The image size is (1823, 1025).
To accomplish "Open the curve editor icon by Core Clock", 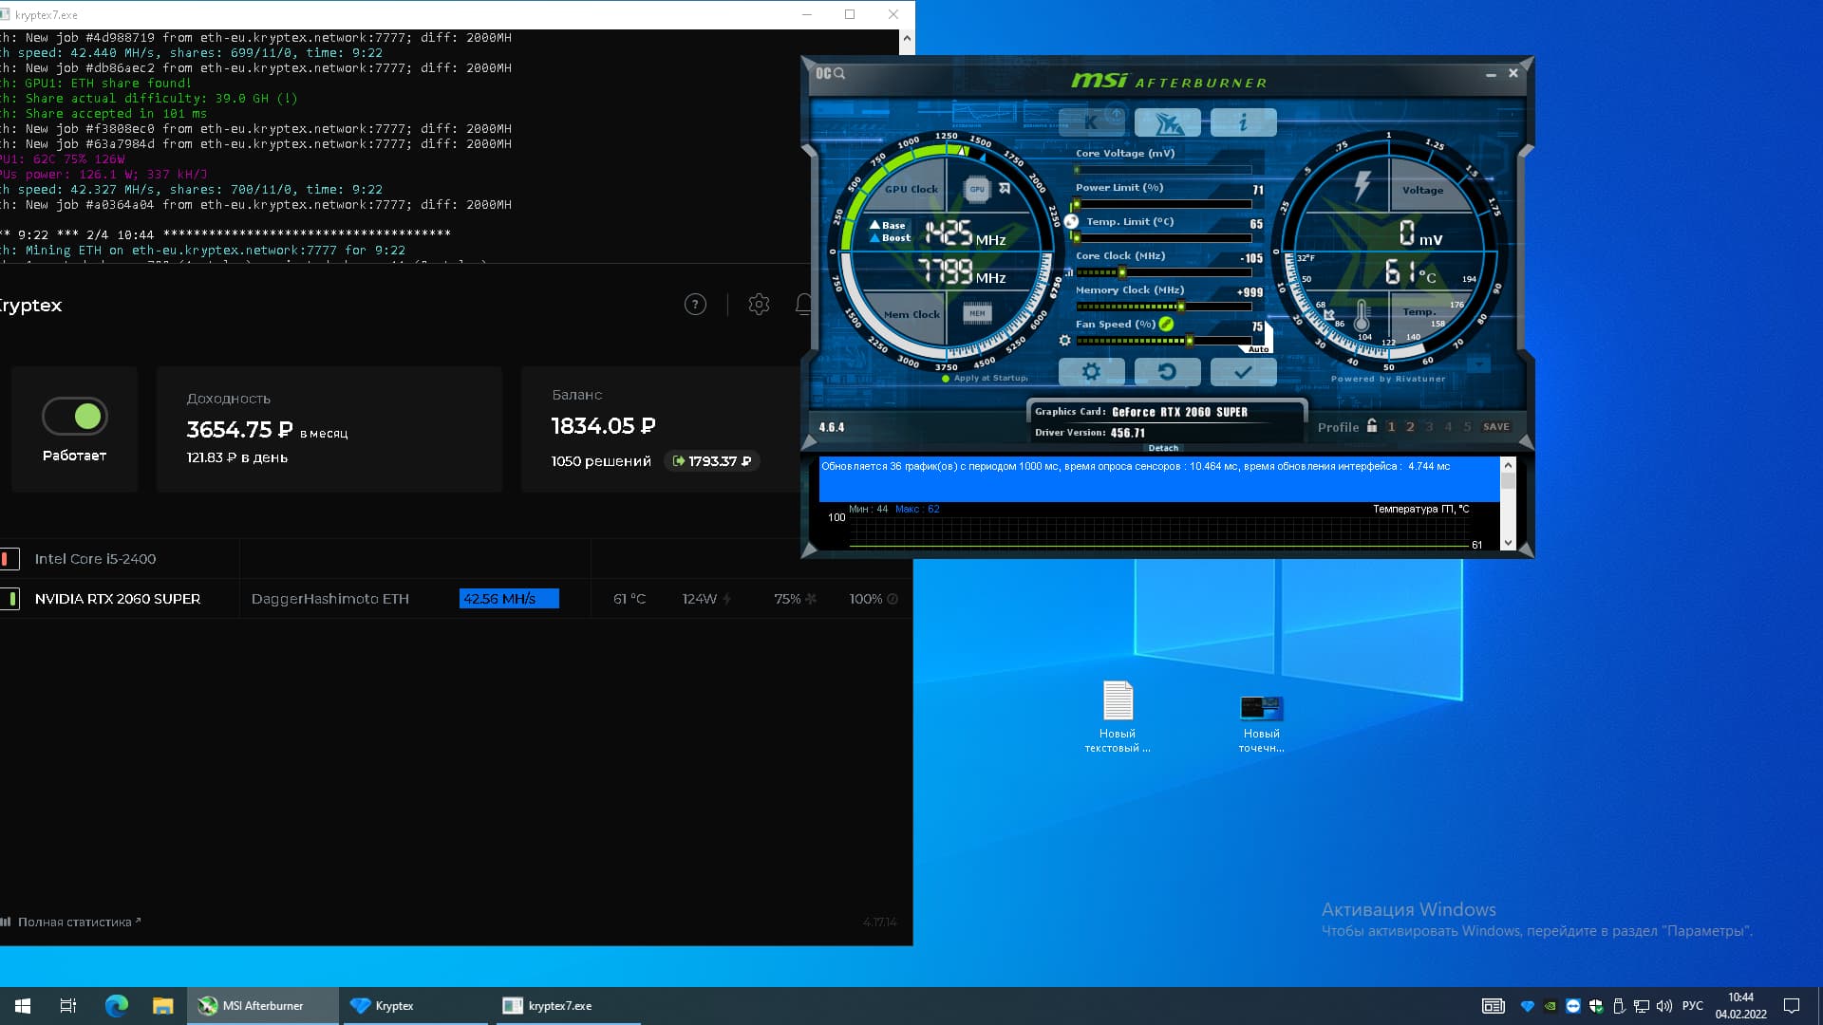I will point(1068,271).
